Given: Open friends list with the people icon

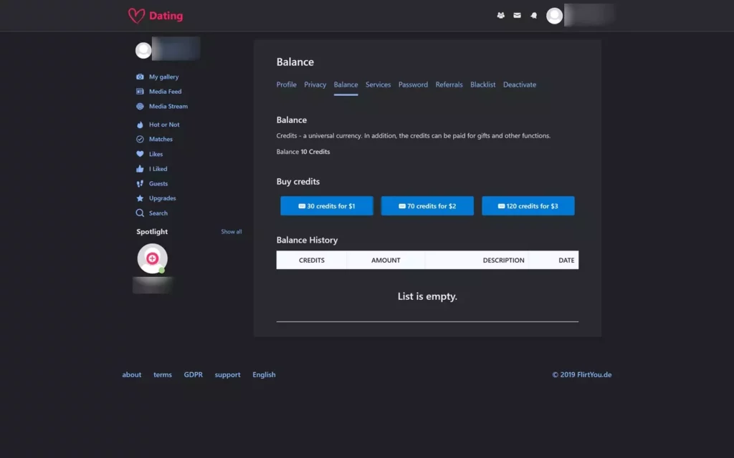Looking at the screenshot, I should (x=500, y=15).
